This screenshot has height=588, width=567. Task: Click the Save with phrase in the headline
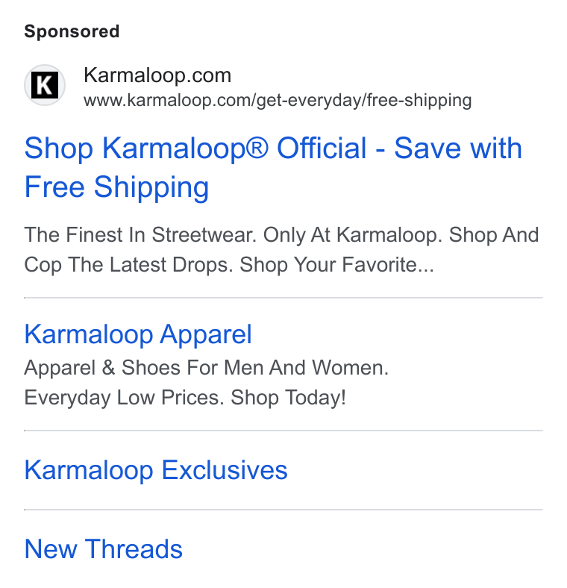point(458,148)
